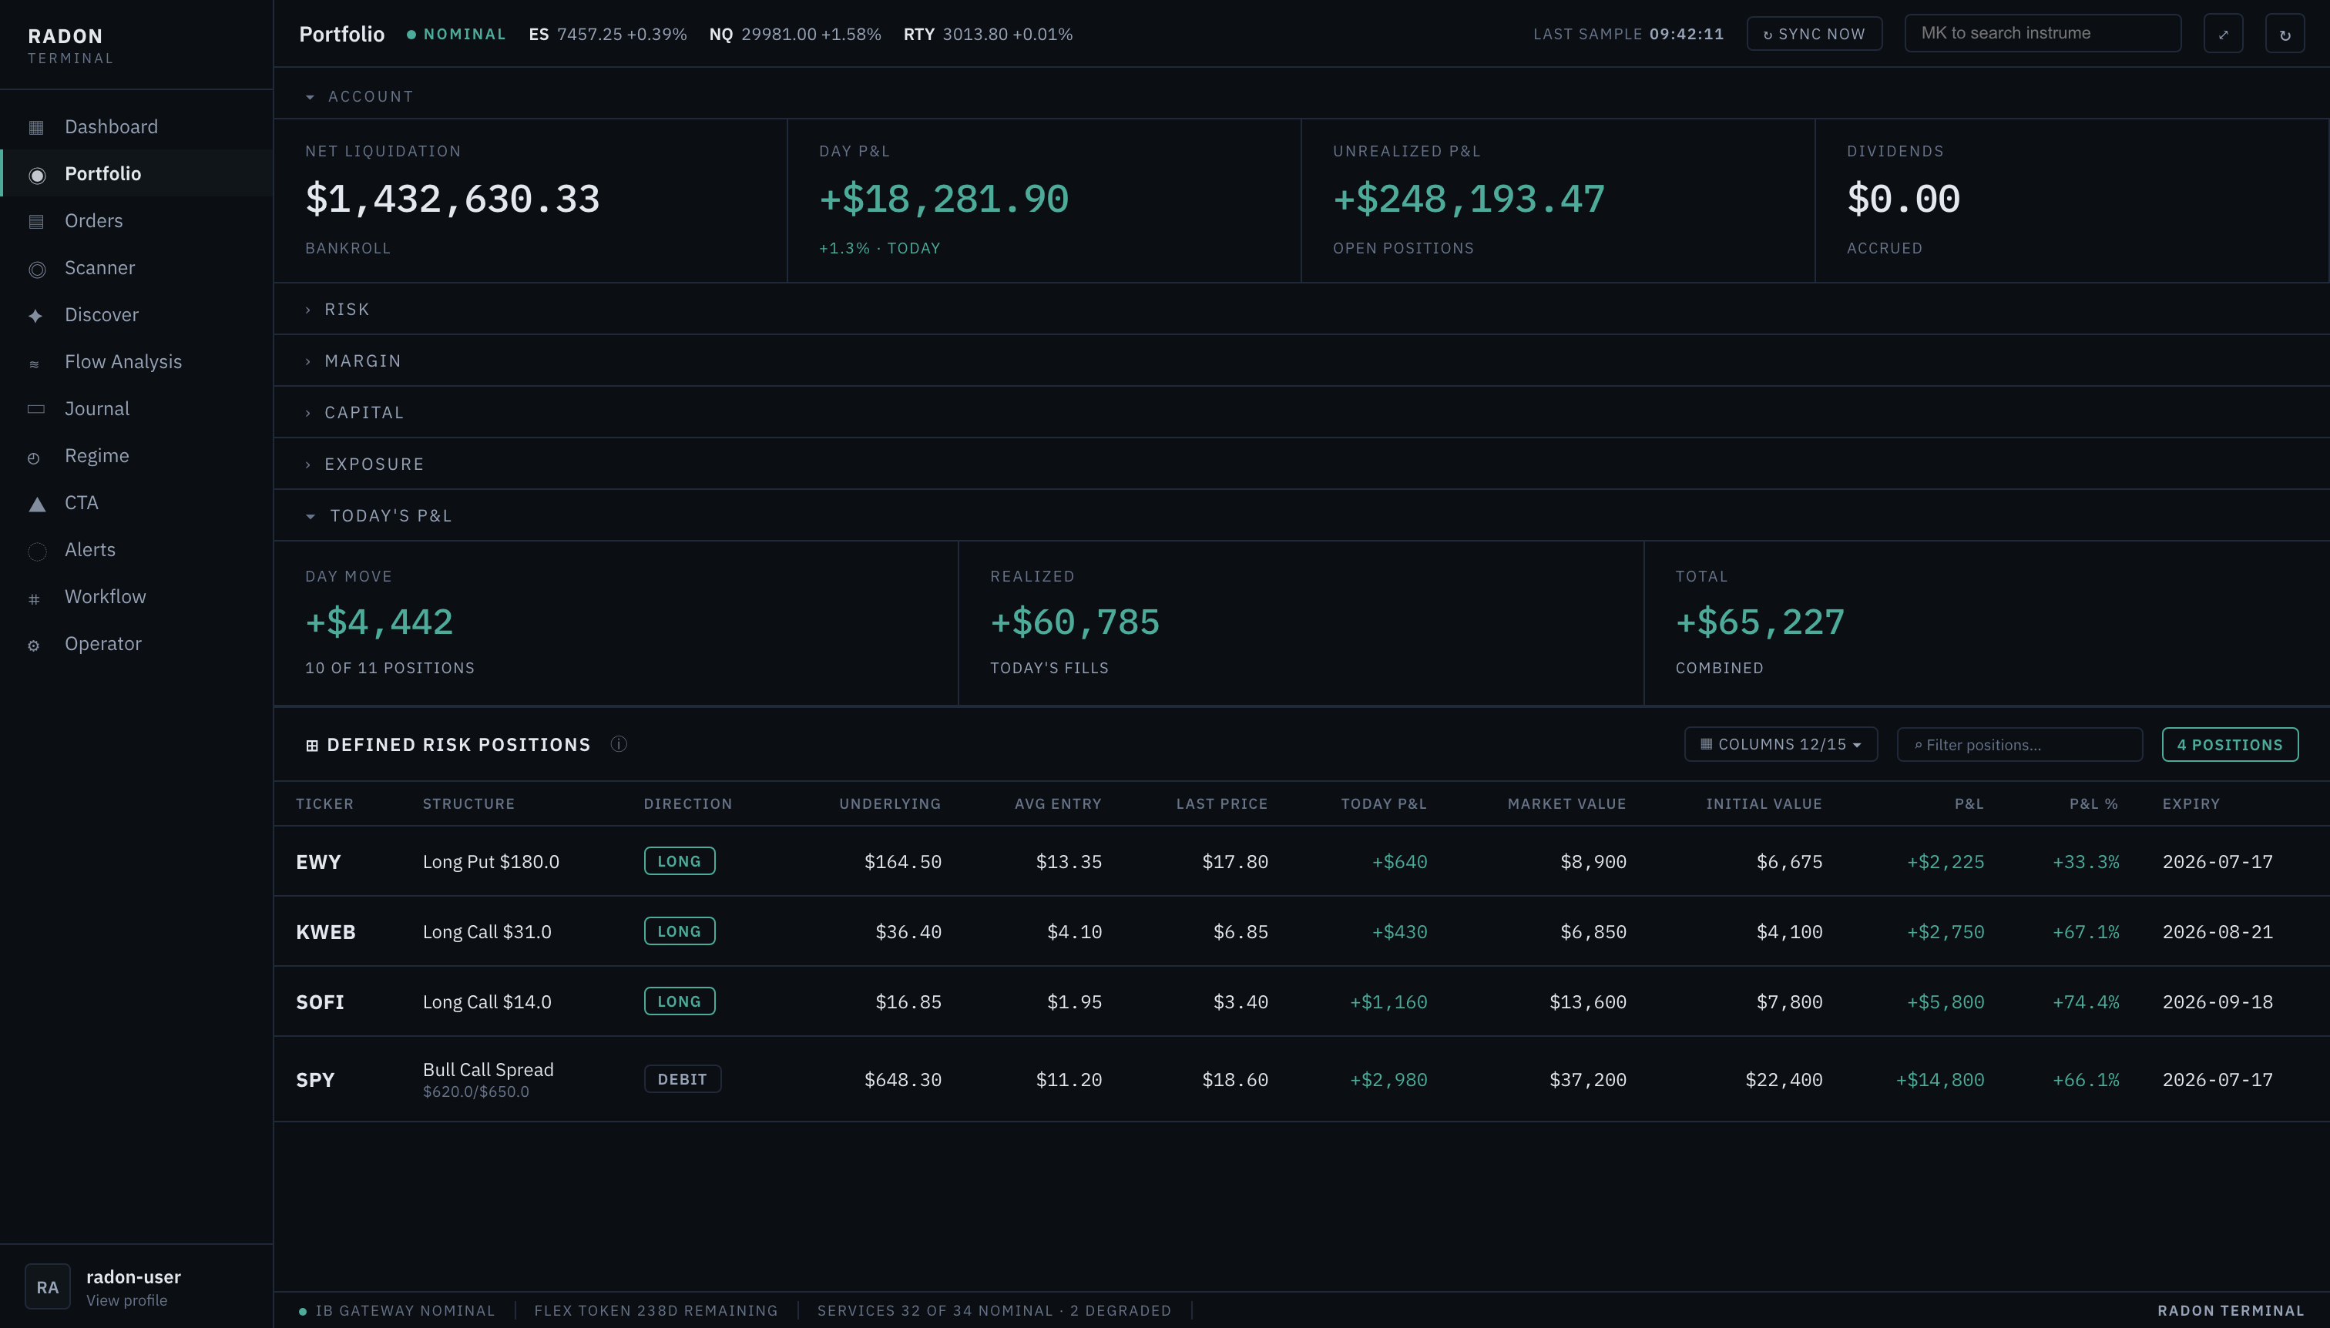
Task: Click the ES 7457.25 futures quote
Action: pos(608,35)
